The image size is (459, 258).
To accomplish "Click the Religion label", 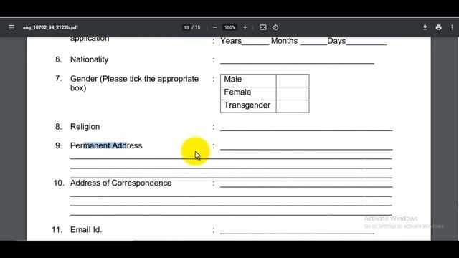I will [85, 127].
